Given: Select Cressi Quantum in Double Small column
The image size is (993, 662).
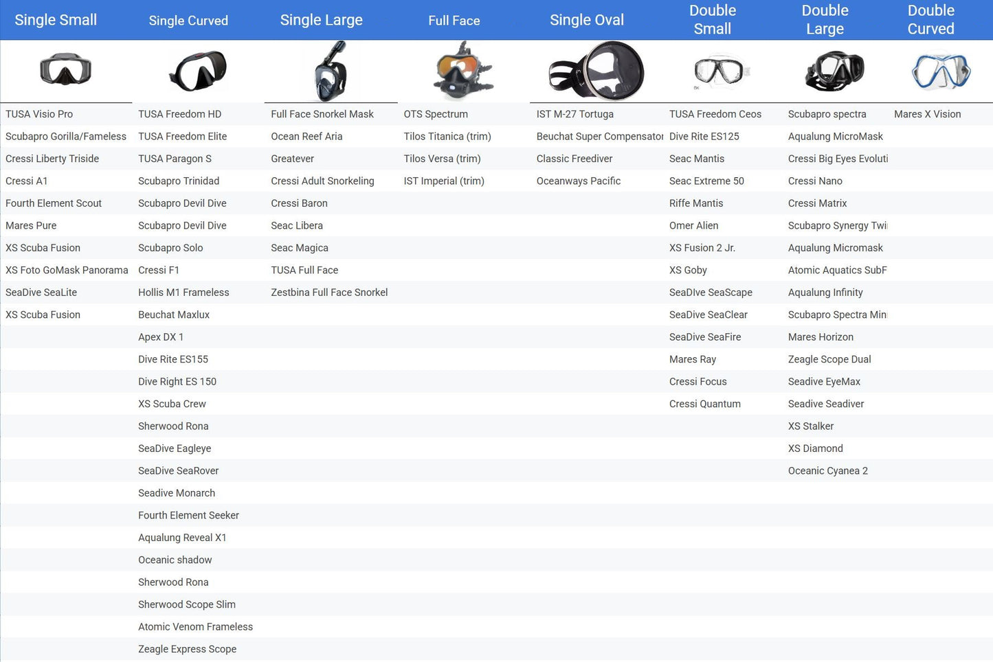Looking at the screenshot, I should tap(704, 404).
